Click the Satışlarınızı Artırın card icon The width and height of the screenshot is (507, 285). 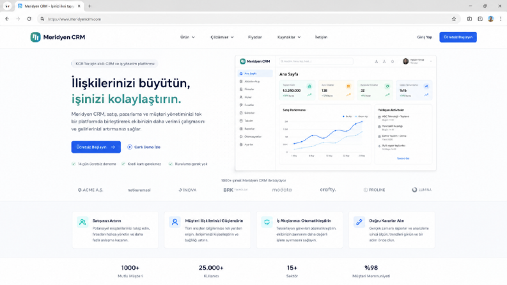[82, 222]
